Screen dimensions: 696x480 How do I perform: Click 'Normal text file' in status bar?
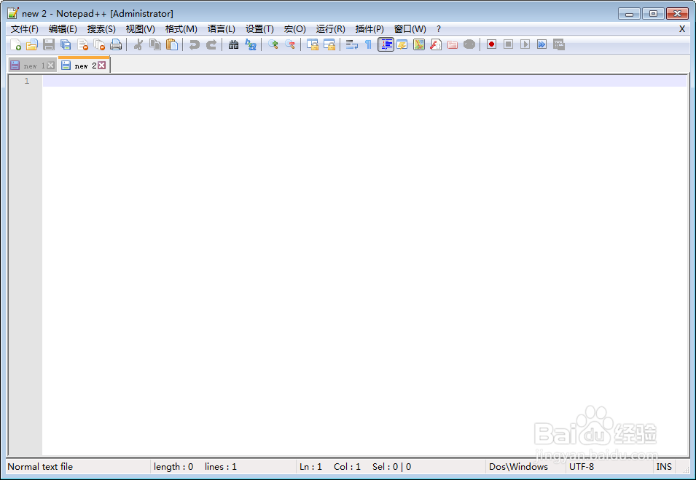point(40,467)
